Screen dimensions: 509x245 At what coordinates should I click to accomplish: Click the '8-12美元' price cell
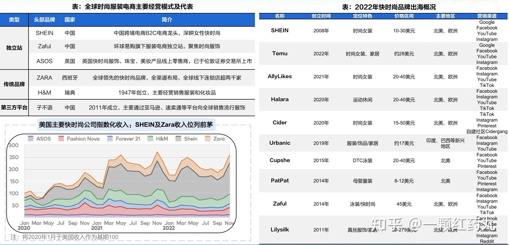click(404, 181)
